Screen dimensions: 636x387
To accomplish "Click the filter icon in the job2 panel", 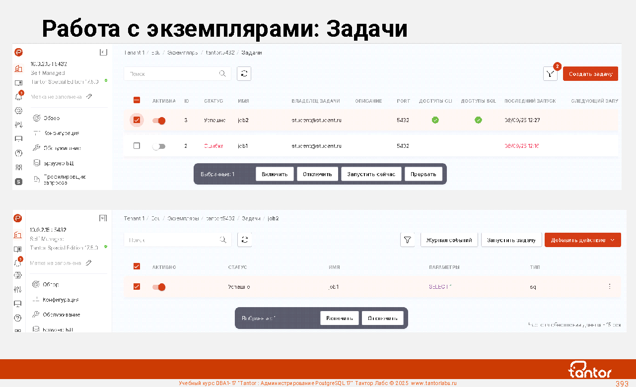I will [x=407, y=240].
